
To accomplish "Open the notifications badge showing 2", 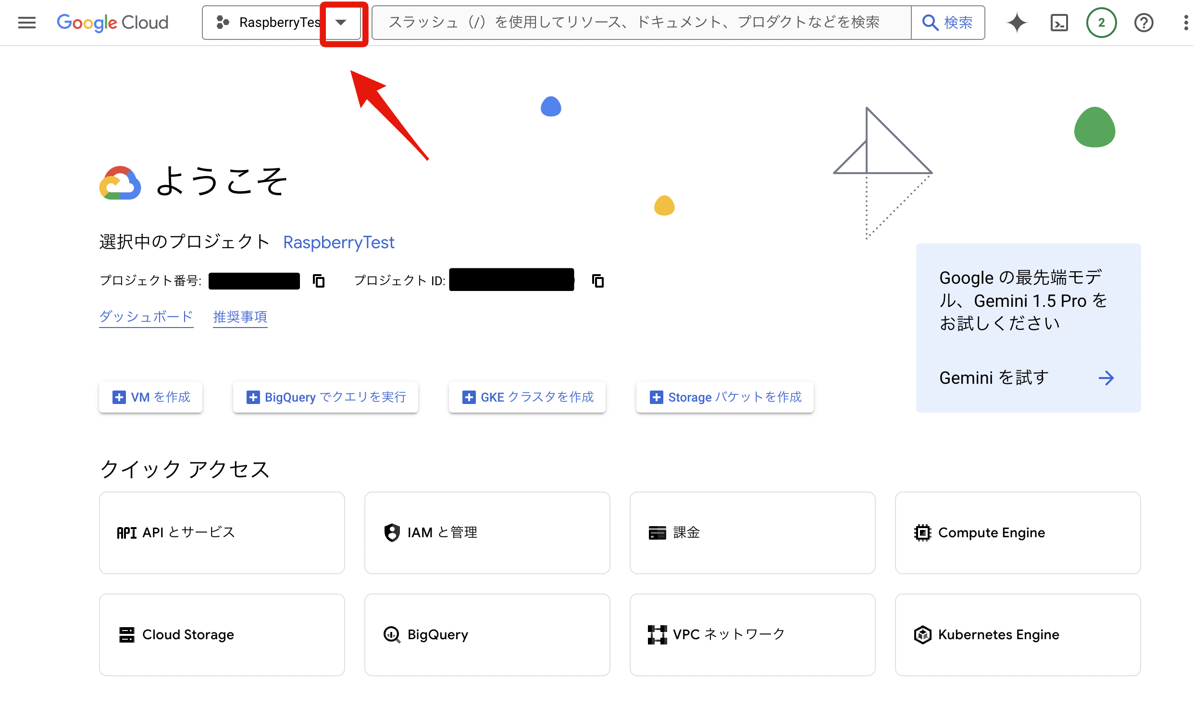I will 1101,23.
